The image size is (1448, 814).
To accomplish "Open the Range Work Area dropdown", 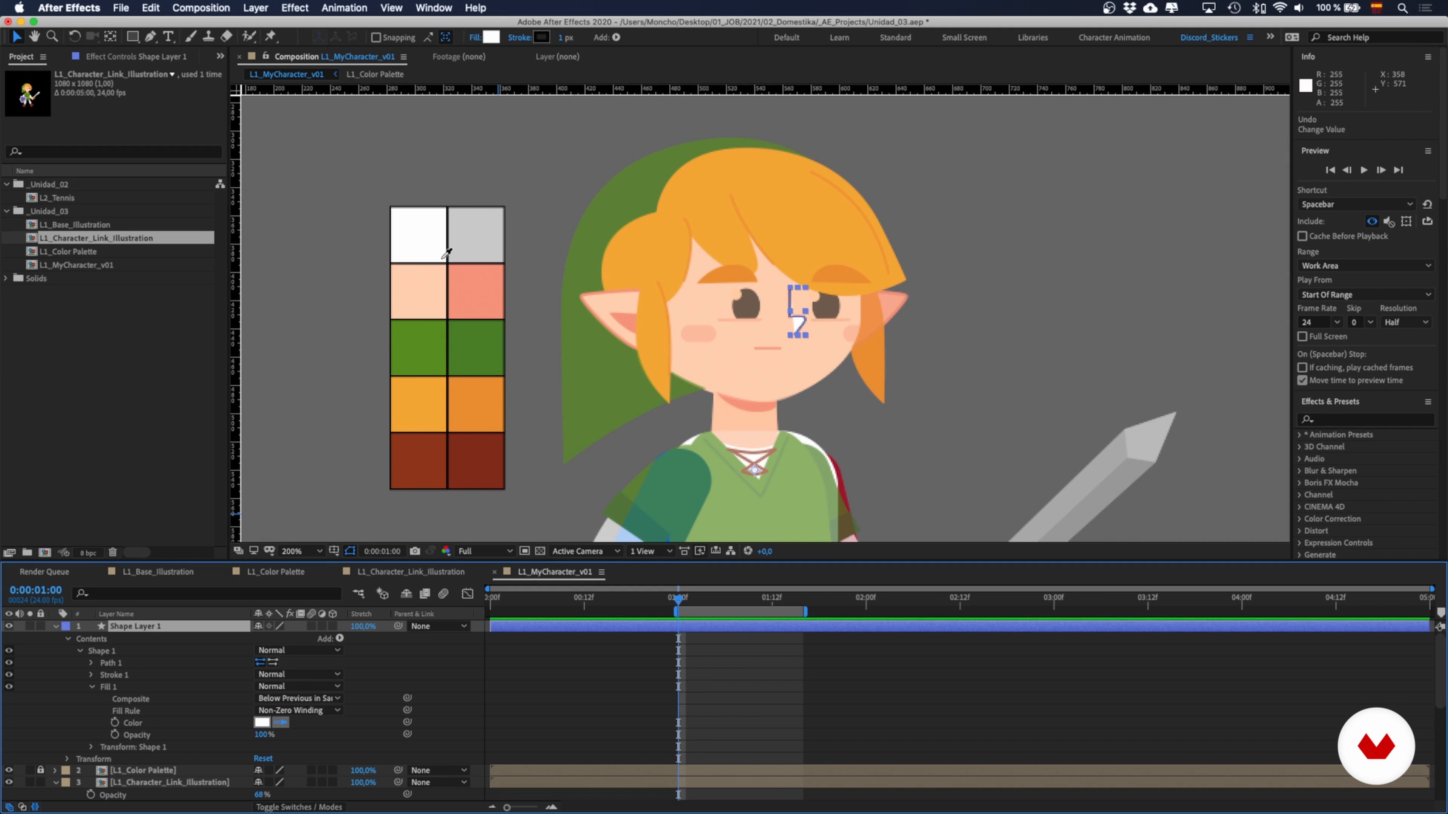I will (x=1366, y=266).
